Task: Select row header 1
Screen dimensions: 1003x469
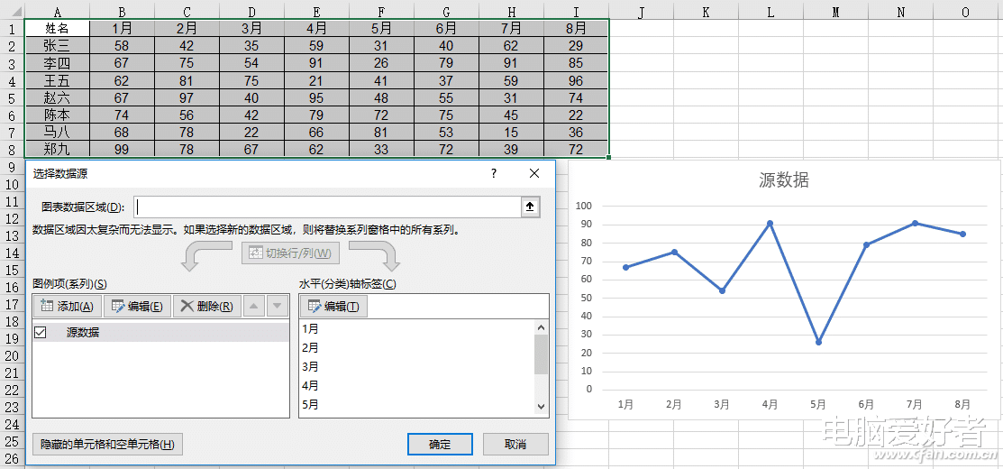Action: [x=12, y=28]
